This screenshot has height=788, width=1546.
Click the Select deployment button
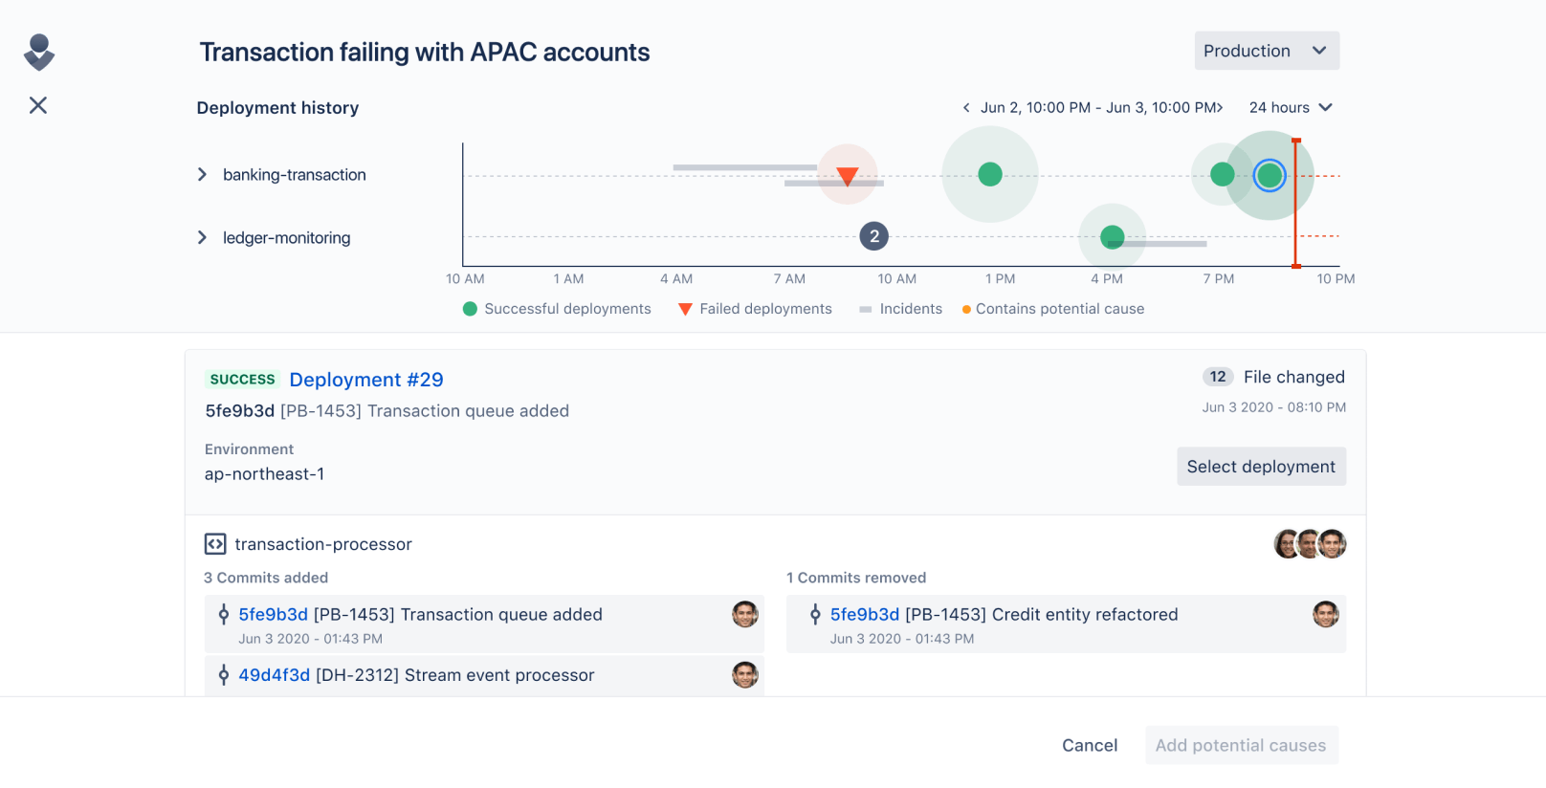point(1261,466)
